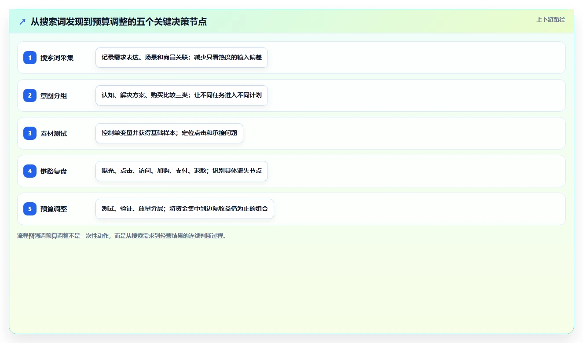This screenshot has width=583, height=343.
Task: Click the number 5 step badge
Action: tap(30, 209)
